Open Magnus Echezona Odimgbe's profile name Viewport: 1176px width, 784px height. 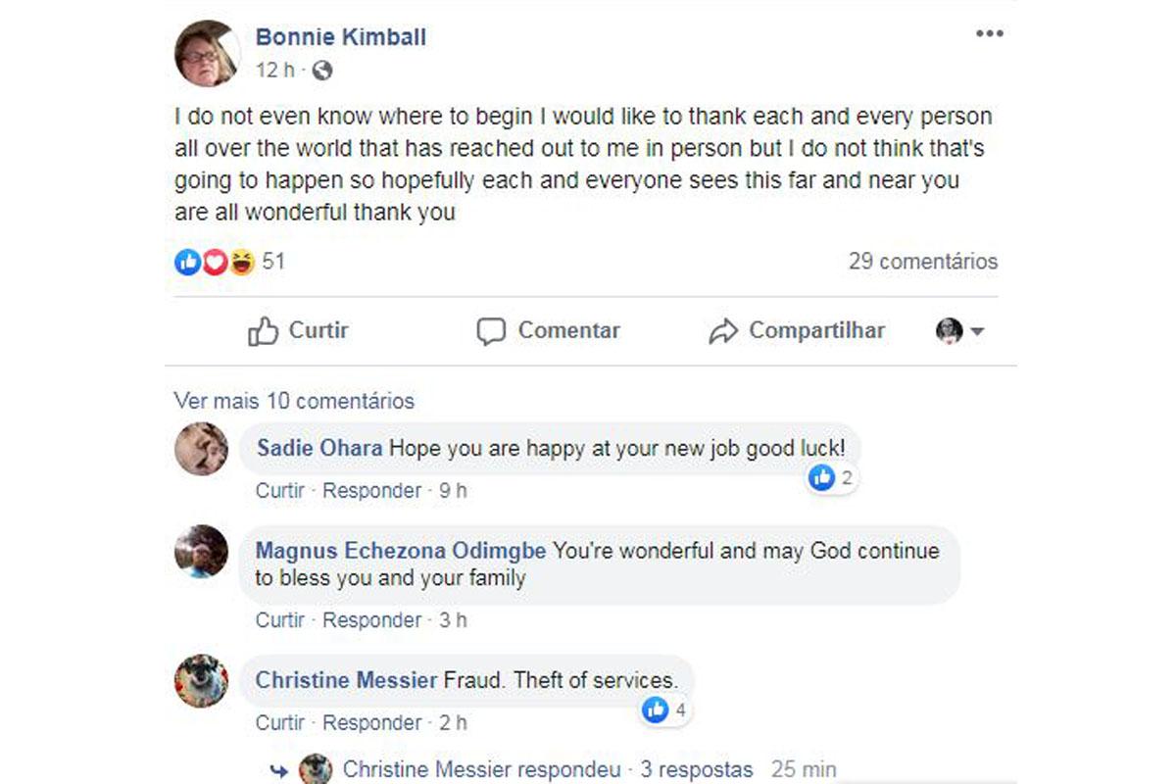[400, 551]
